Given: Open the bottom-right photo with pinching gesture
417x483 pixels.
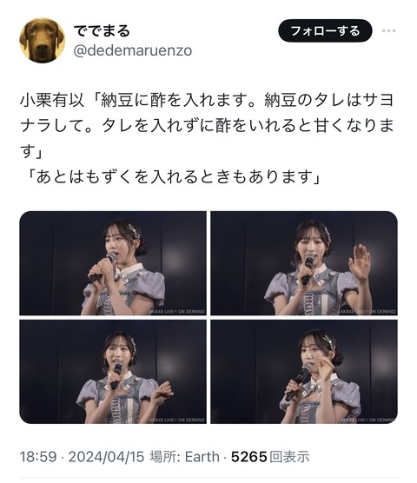Looking at the screenshot, I should tap(304, 372).
